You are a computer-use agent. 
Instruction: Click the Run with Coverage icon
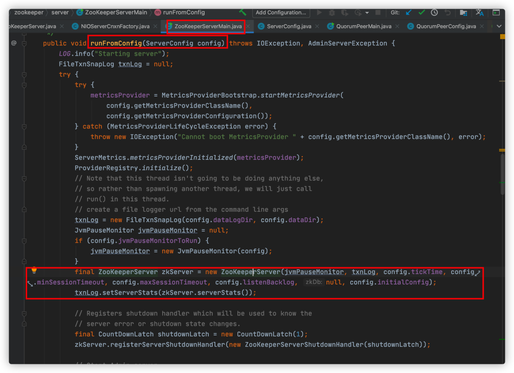click(345, 12)
